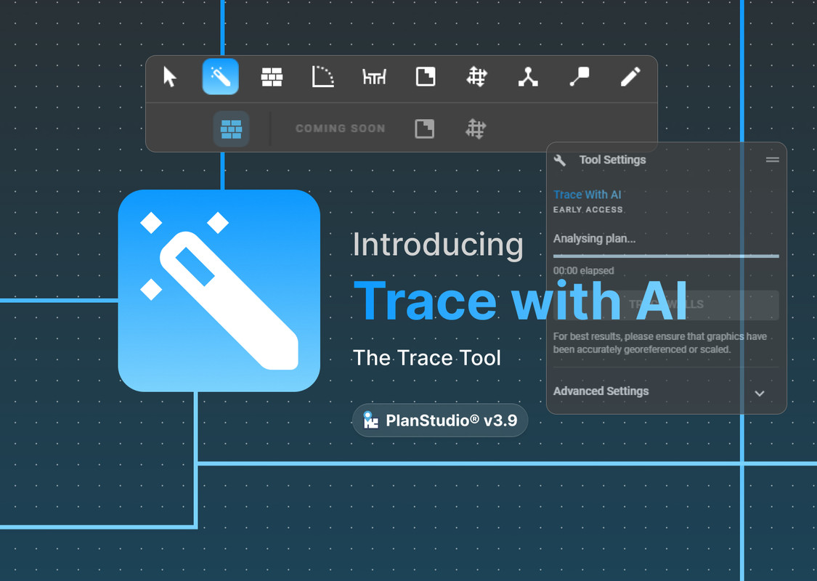
Task: Select the pencil draw tool
Action: point(630,76)
